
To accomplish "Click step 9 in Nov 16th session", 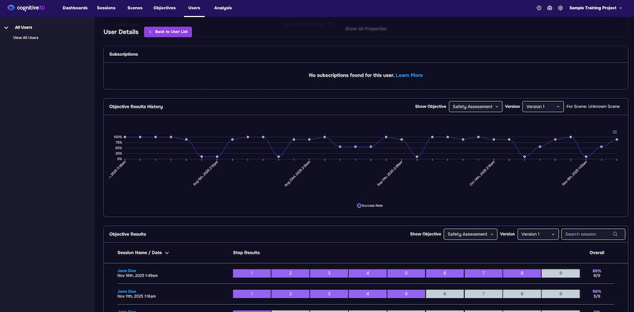I will 560,273.
